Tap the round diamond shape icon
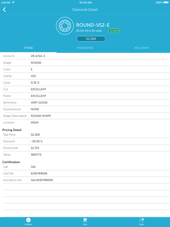170x227 pixels. click(x=65, y=26)
